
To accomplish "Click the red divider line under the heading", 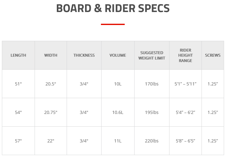I will [113, 24].
